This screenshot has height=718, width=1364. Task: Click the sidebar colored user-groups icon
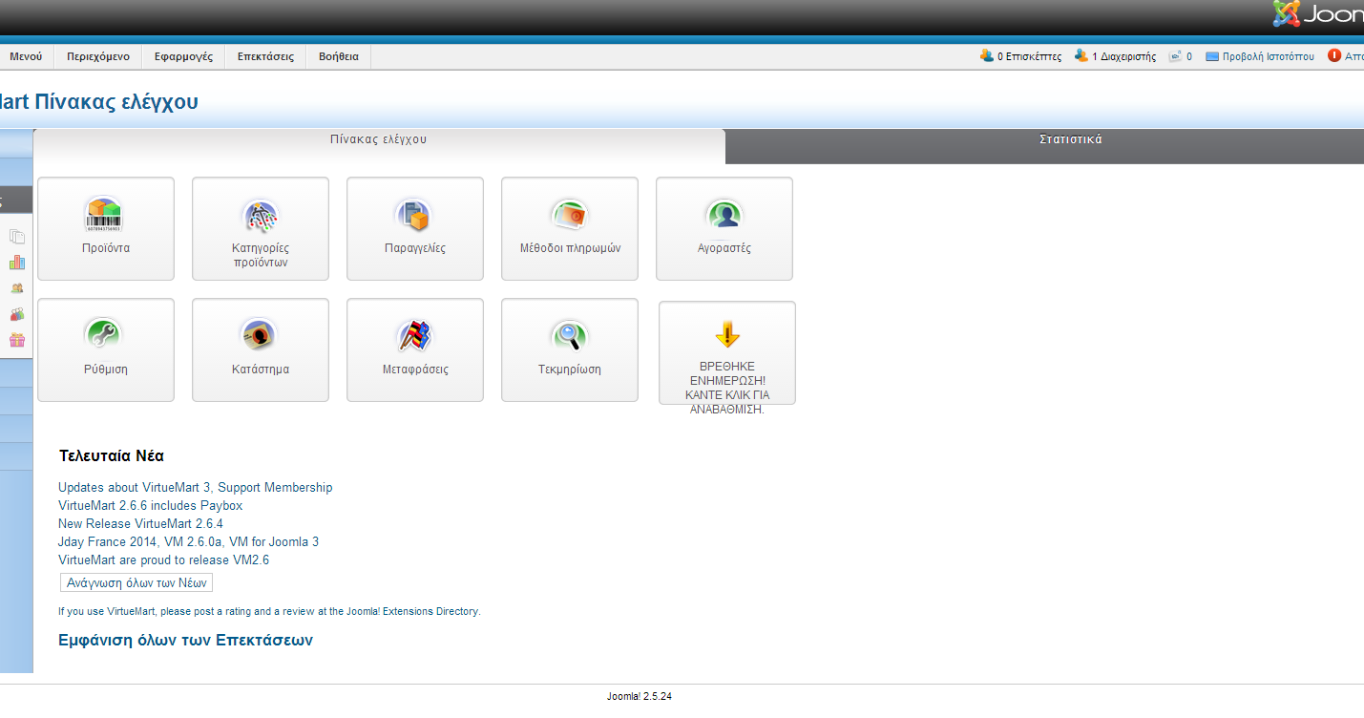pos(17,314)
